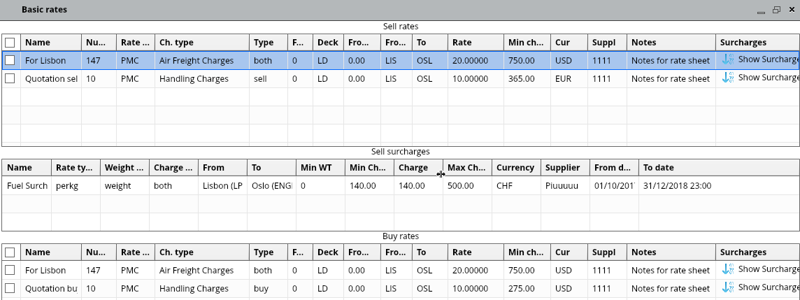The image size is (800, 300).
Task: Click surcharge icon for Quotation buy rate
Action: 727,287
